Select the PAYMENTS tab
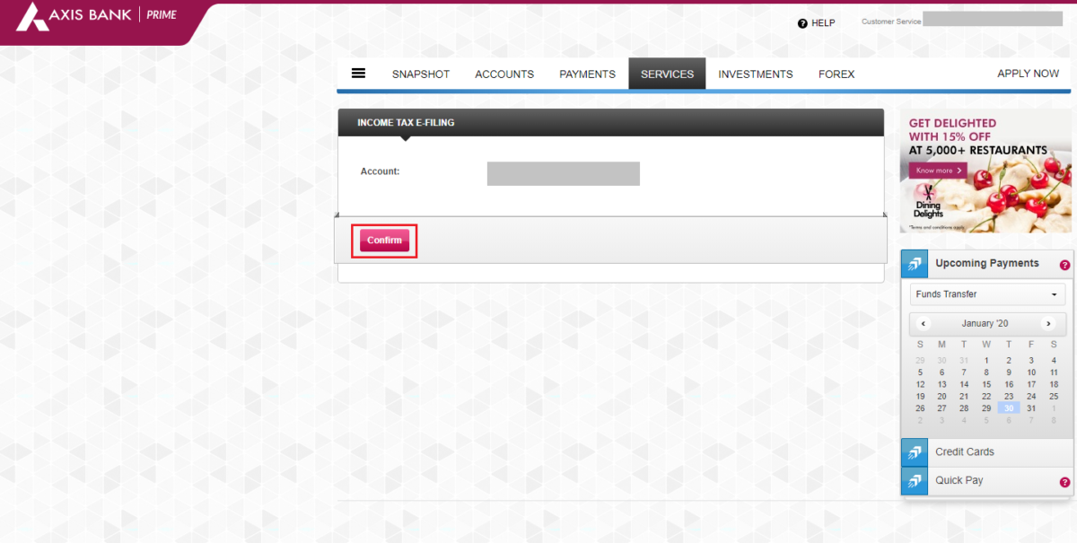The image size is (1077, 543). [x=587, y=74]
